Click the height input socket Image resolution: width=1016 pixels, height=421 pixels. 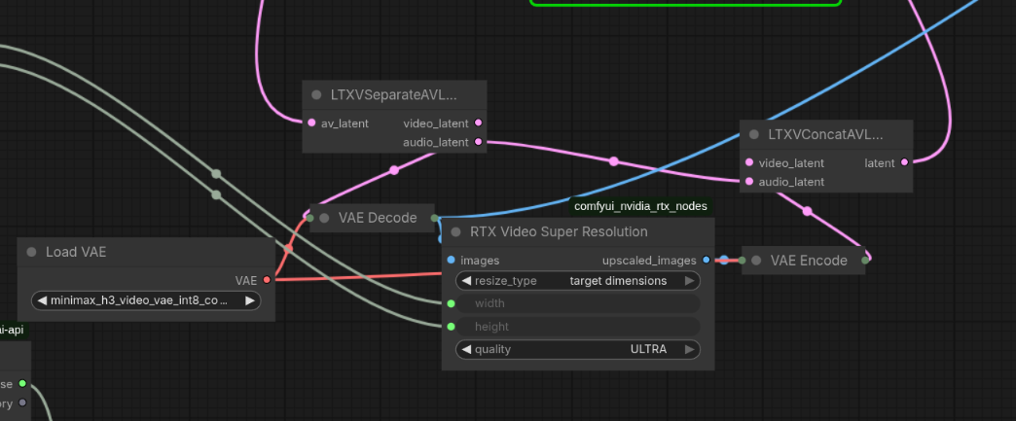[x=451, y=327]
